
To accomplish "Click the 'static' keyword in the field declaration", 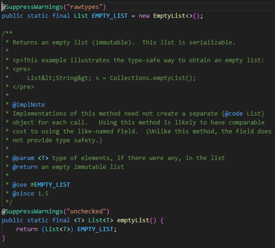I will point(38,16).
